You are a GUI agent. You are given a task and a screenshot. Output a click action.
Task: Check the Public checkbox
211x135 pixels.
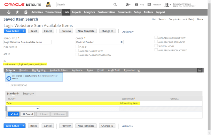(x=77, y=46)
